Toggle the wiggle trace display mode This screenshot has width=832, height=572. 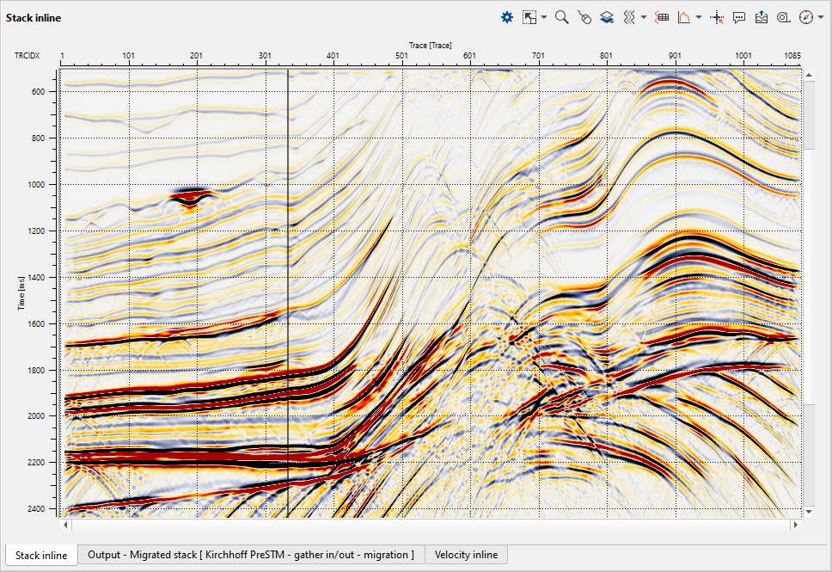click(x=629, y=17)
